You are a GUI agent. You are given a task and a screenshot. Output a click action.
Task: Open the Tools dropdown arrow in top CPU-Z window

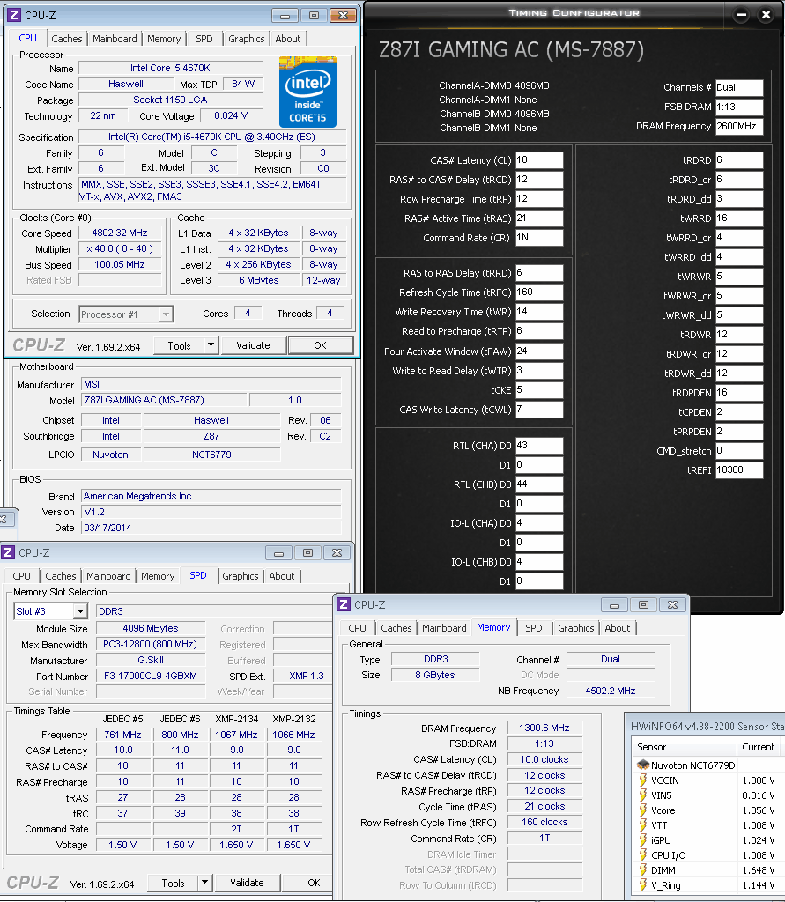click(211, 345)
